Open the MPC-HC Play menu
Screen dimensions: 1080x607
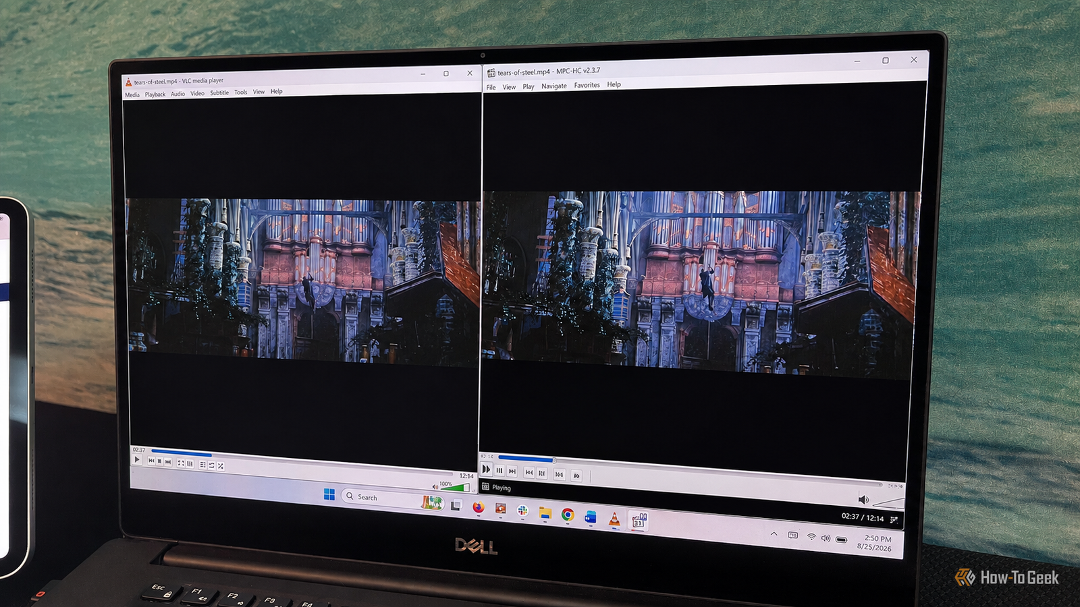pos(529,86)
